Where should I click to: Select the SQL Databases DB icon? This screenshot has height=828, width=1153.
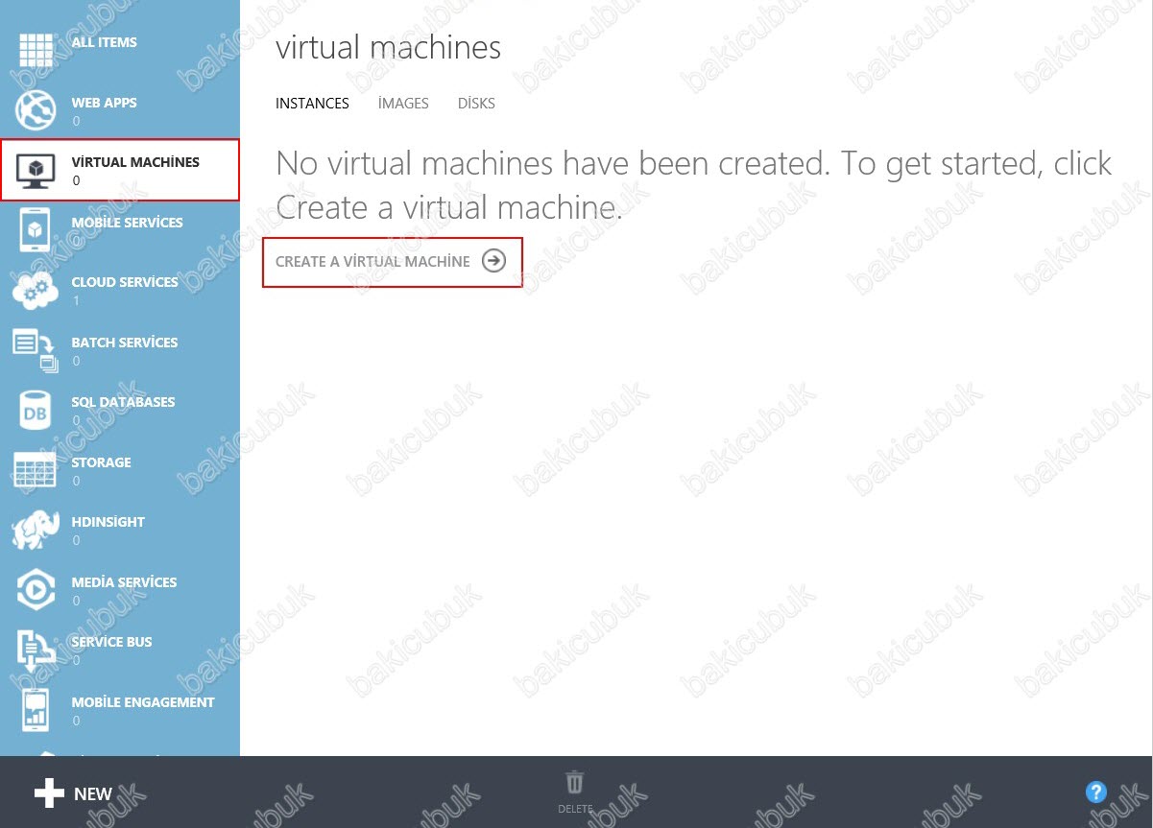[36, 411]
